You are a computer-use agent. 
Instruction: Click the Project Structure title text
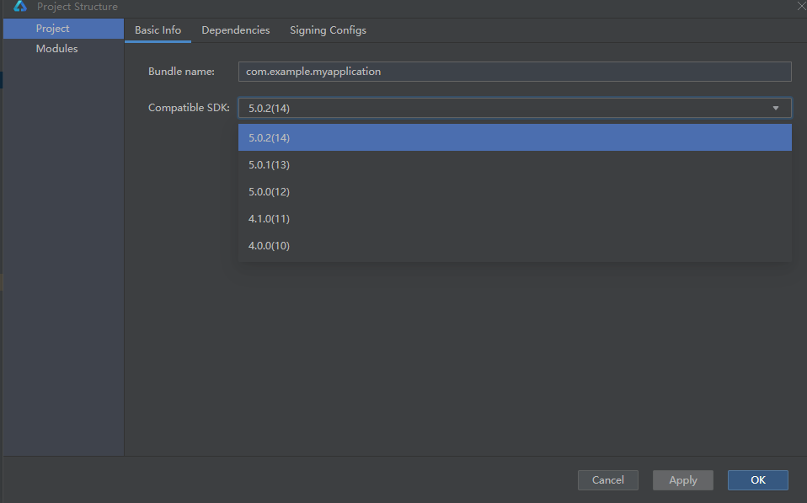77,7
